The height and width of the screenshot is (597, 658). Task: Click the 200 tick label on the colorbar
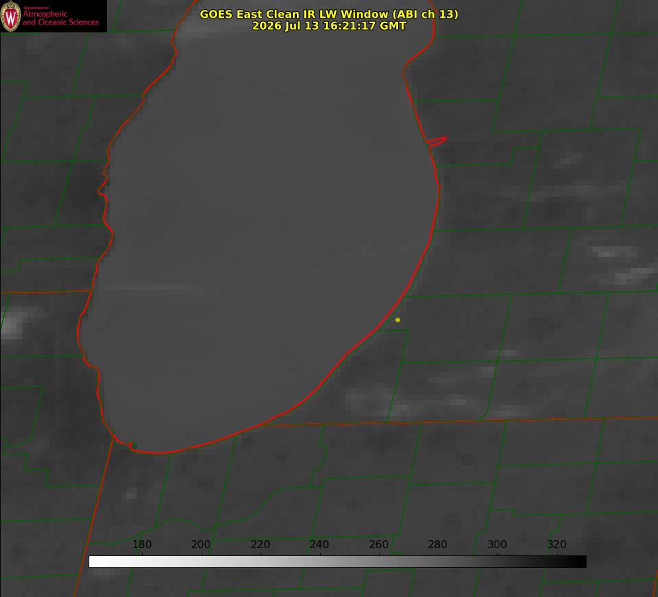(201, 544)
